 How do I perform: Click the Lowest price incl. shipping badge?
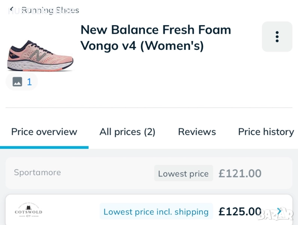pyautogui.click(x=156, y=212)
